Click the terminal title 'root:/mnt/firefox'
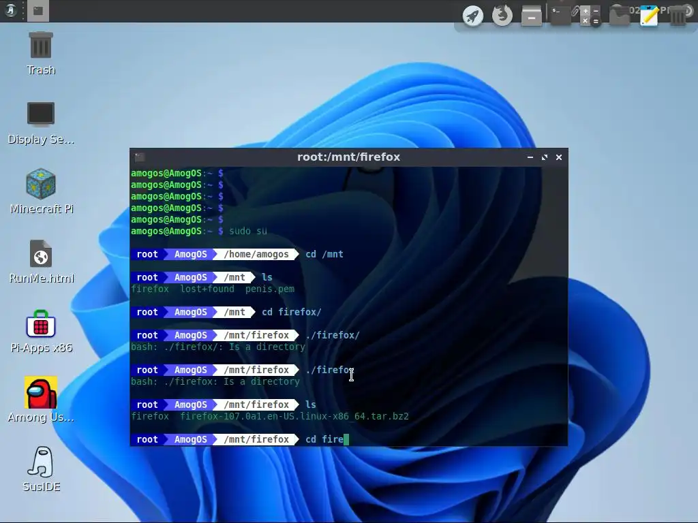The height and width of the screenshot is (523, 698). click(x=348, y=157)
